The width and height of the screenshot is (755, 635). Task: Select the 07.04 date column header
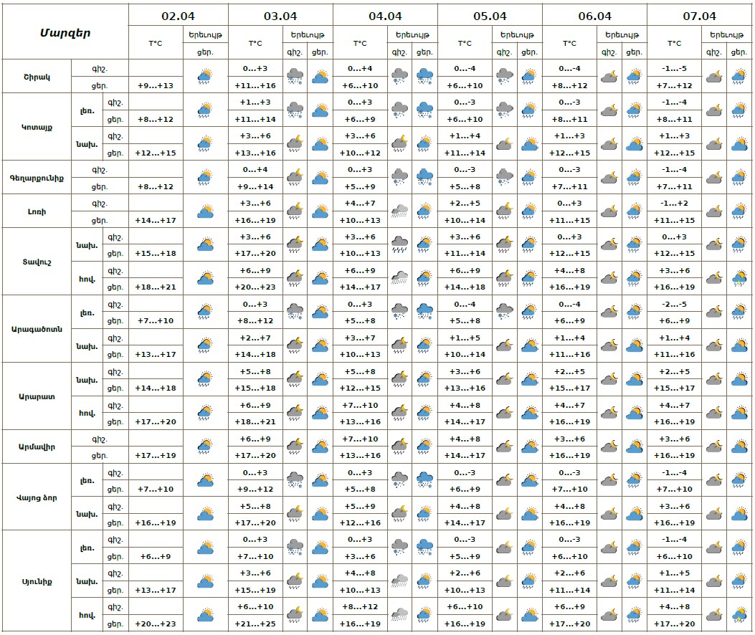pos(699,15)
